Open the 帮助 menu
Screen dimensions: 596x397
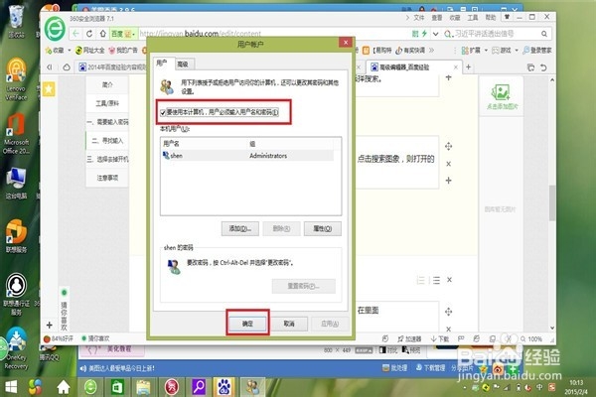(491, 18)
